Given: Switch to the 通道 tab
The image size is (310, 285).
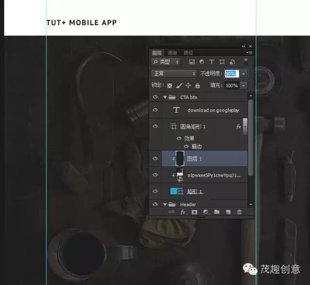Looking at the screenshot, I should (x=172, y=53).
